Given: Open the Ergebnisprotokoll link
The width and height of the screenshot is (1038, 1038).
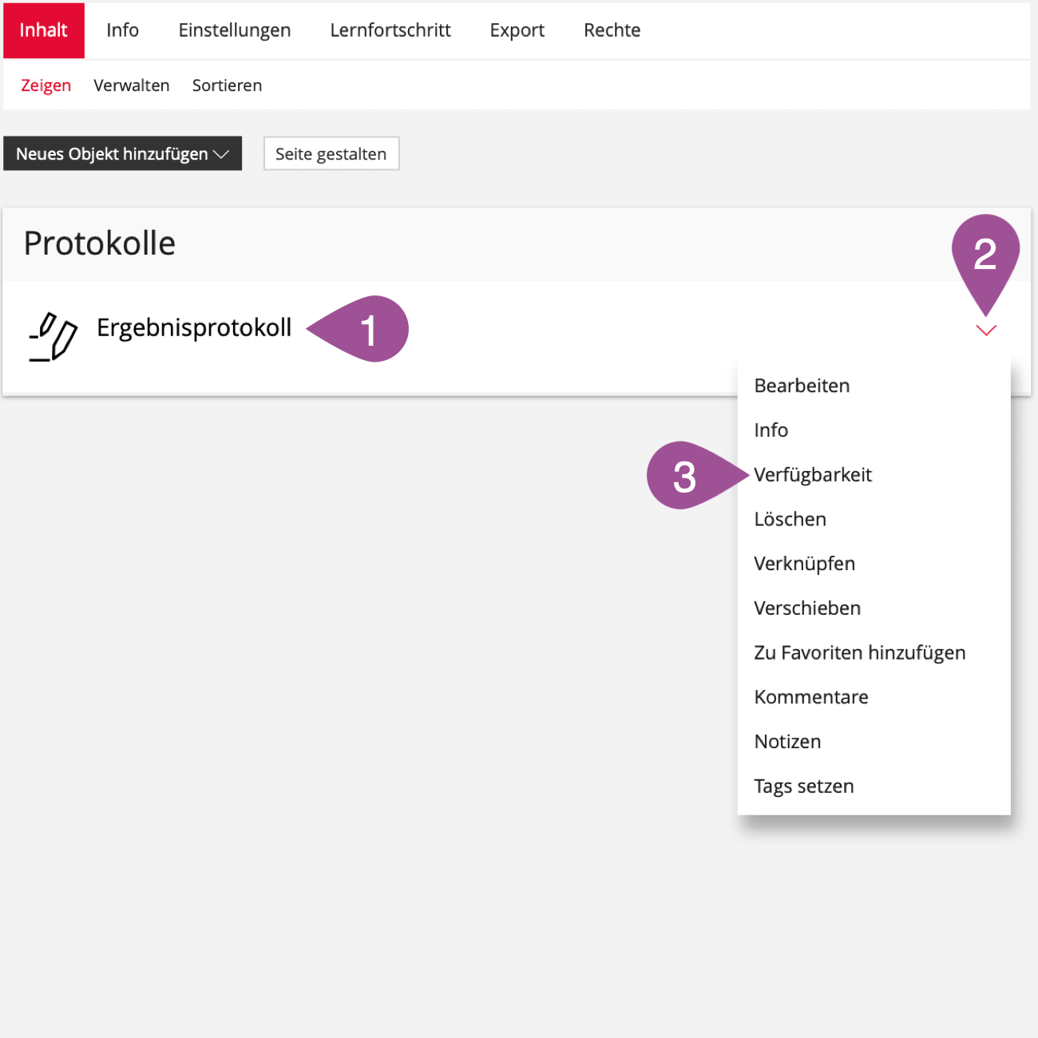Looking at the screenshot, I should click(x=194, y=327).
